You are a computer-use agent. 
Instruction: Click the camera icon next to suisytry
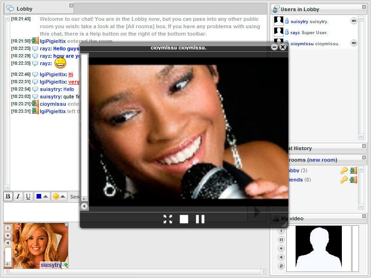pos(354,21)
